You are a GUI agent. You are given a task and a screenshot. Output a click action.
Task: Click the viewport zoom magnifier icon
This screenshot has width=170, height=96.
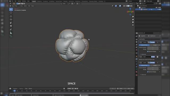[x=133, y=17]
